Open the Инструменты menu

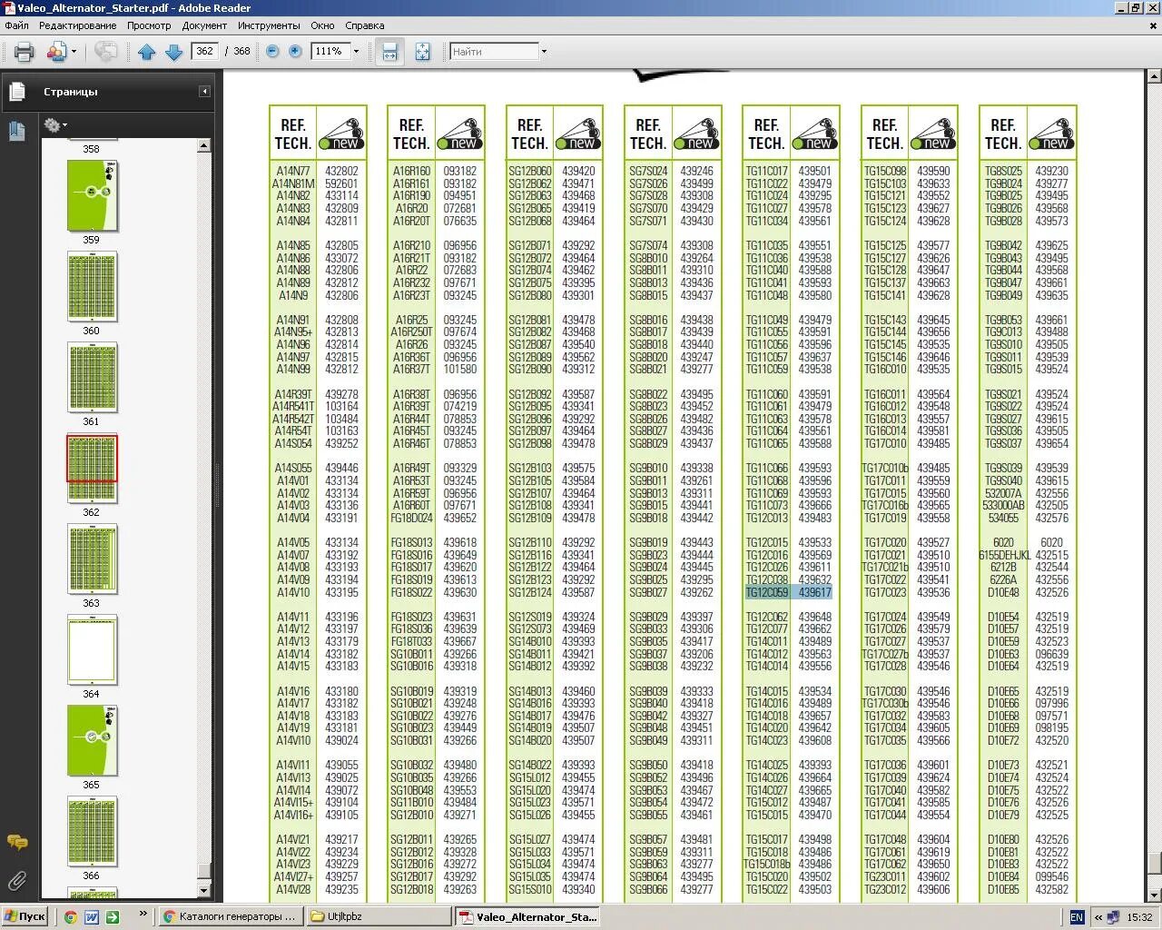pos(269,25)
